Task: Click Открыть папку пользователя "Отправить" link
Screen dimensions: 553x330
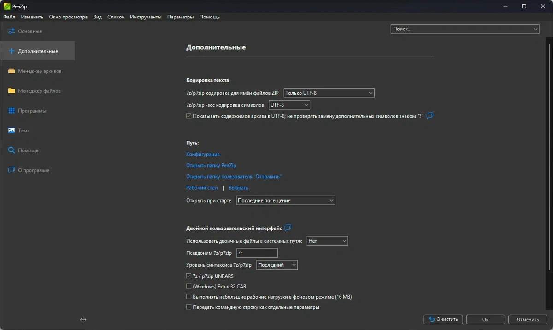Action: 234,177
